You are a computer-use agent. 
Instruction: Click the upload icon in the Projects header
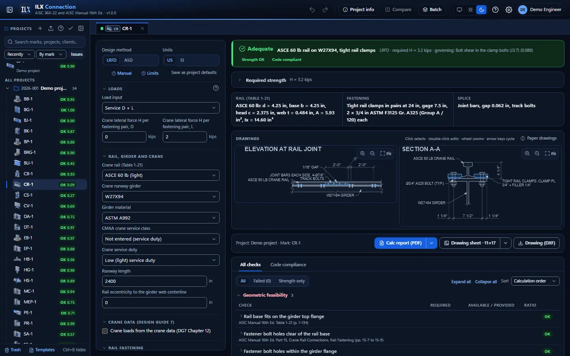[51, 28]
